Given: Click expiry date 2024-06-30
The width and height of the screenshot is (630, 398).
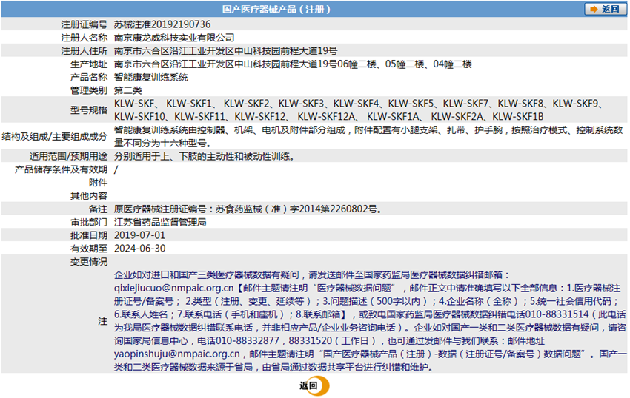Looking at the screenshot, I should [140, 249].
